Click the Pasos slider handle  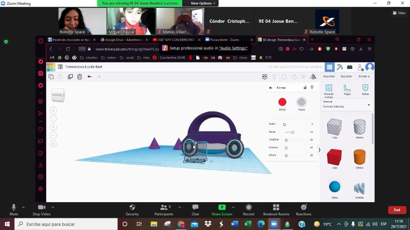[293, 132]
